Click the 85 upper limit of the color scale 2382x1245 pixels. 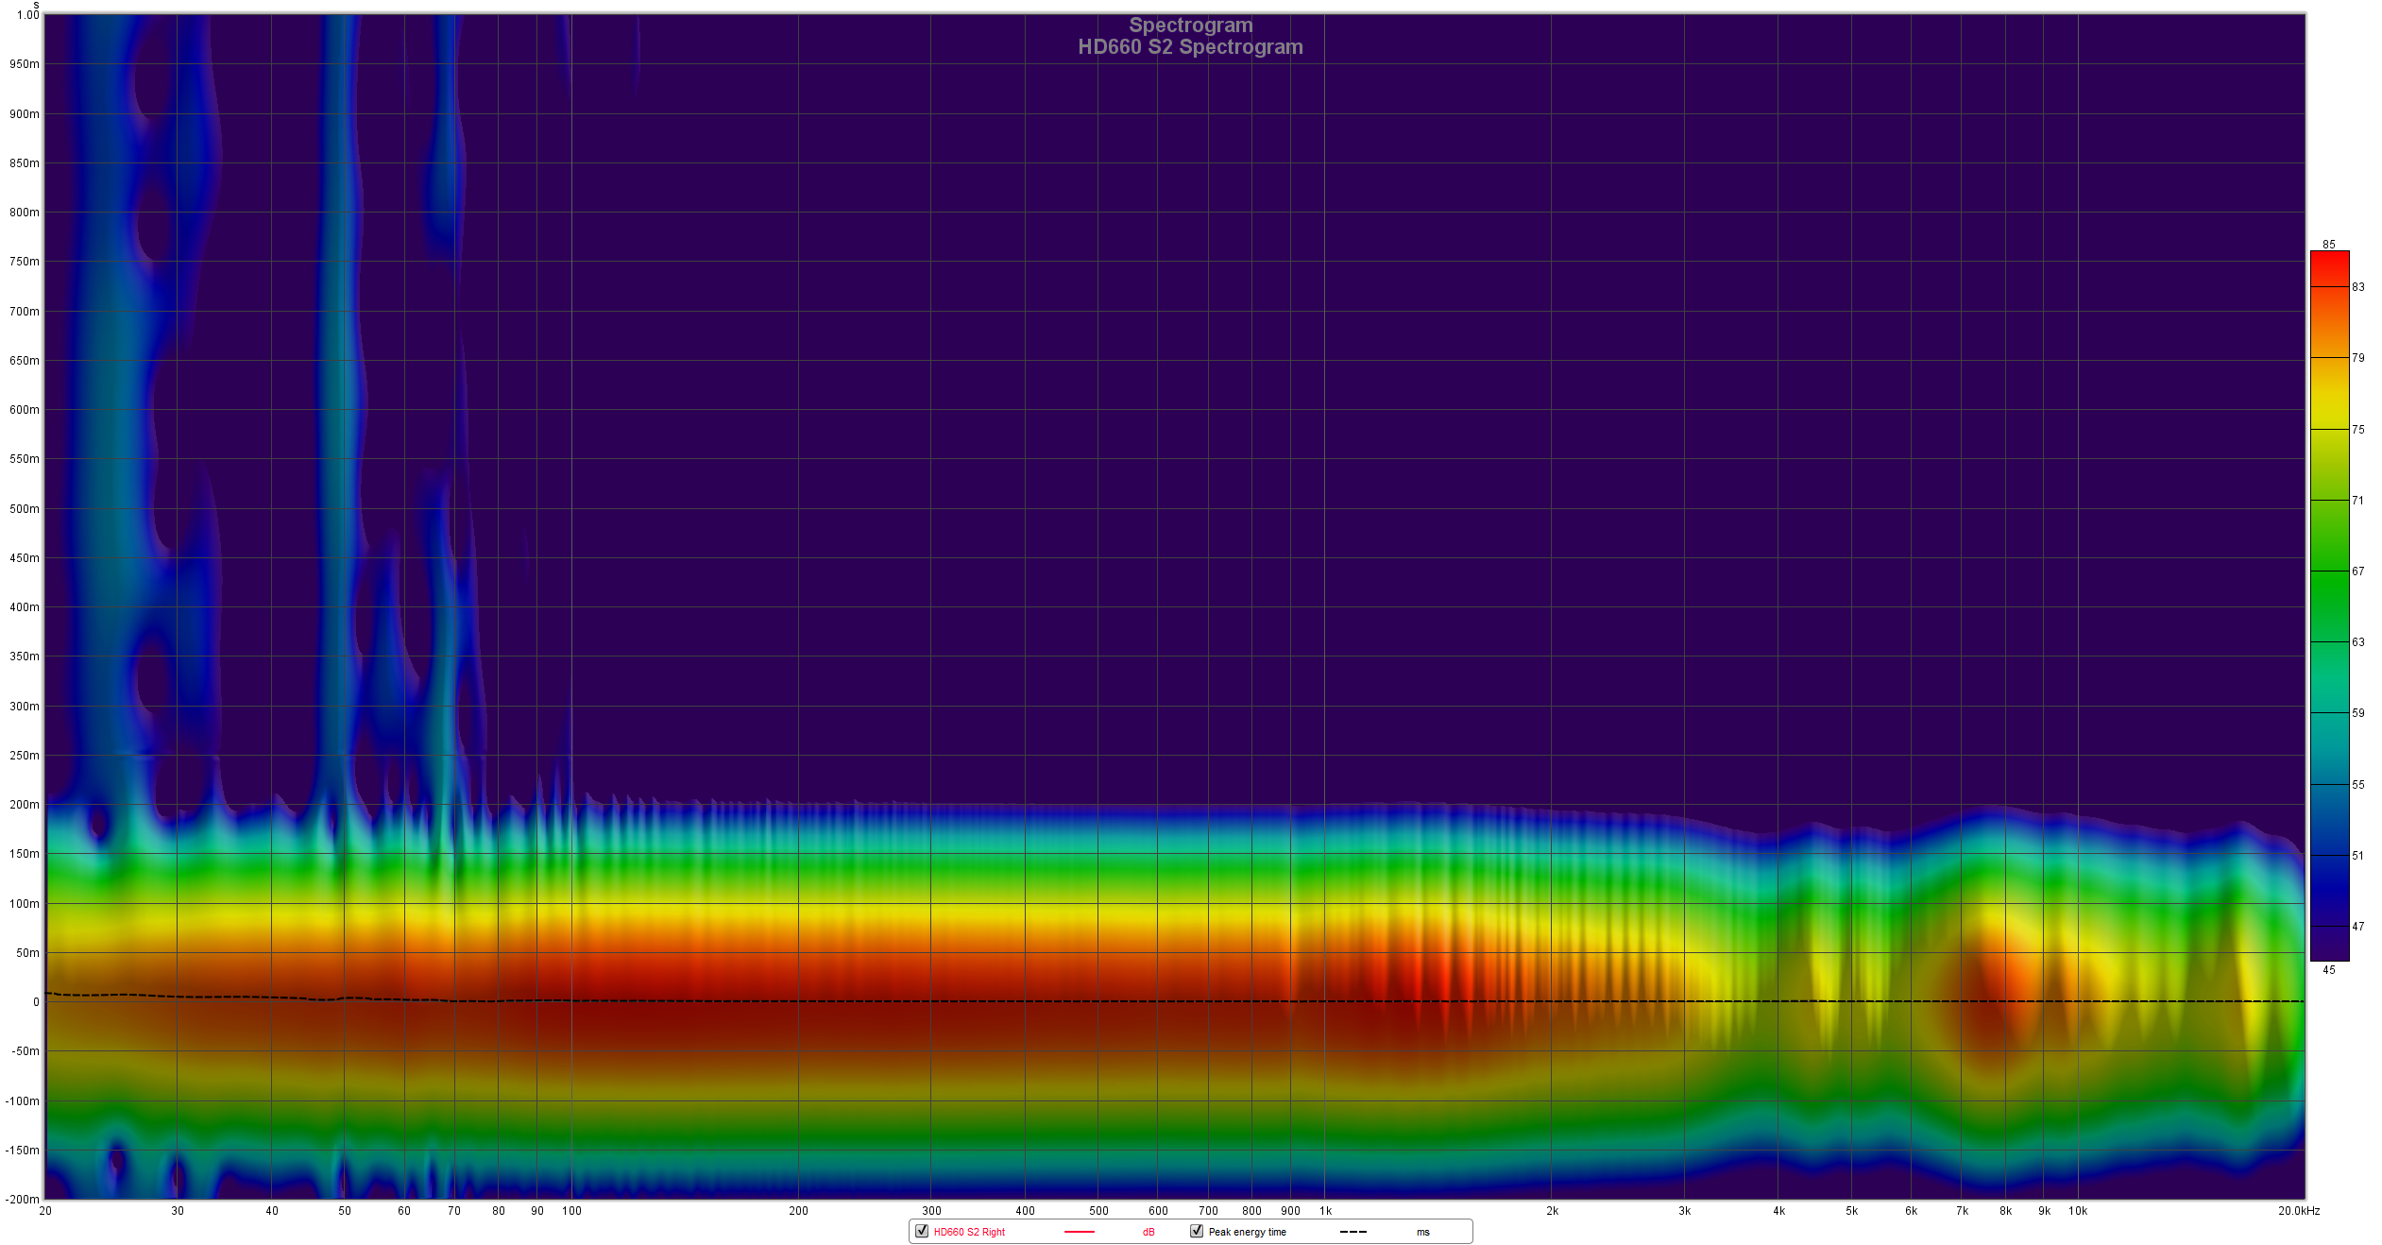pos(2329,244)
